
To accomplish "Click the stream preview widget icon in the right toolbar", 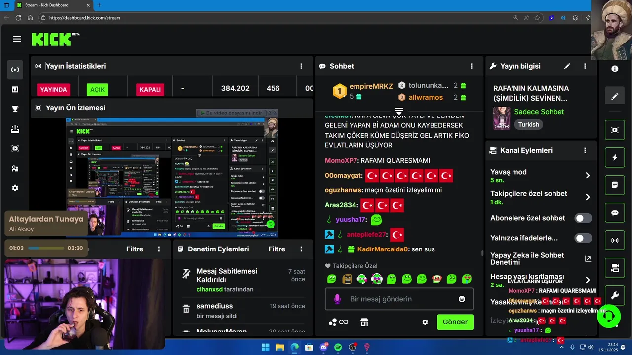I will [615, 130].
